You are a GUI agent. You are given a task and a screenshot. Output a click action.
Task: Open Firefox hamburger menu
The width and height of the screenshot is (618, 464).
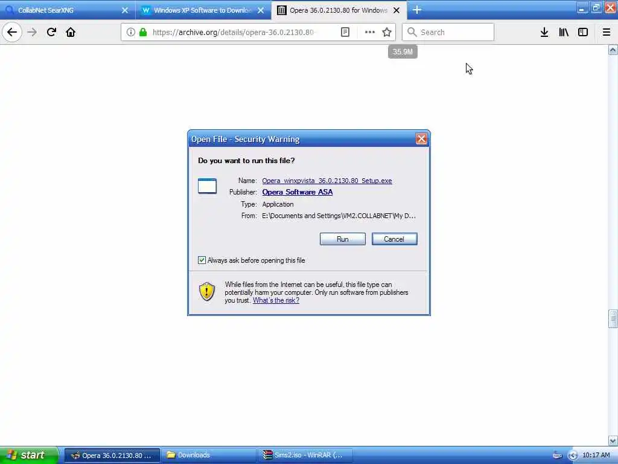click(x=607, y=33)
